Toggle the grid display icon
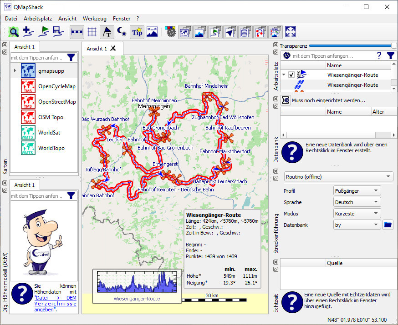Screen dimensions: 398x325 click(x=92, y=32)
